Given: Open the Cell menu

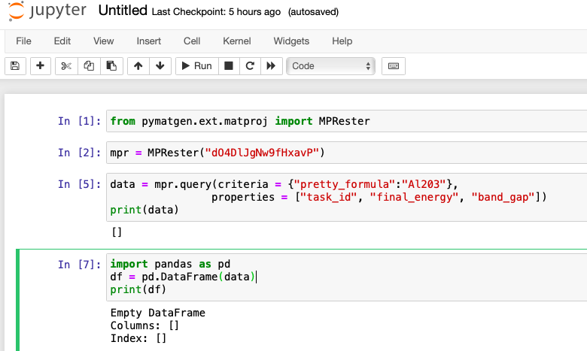Looking at the screenshot, I should click(x=192, y=41).
